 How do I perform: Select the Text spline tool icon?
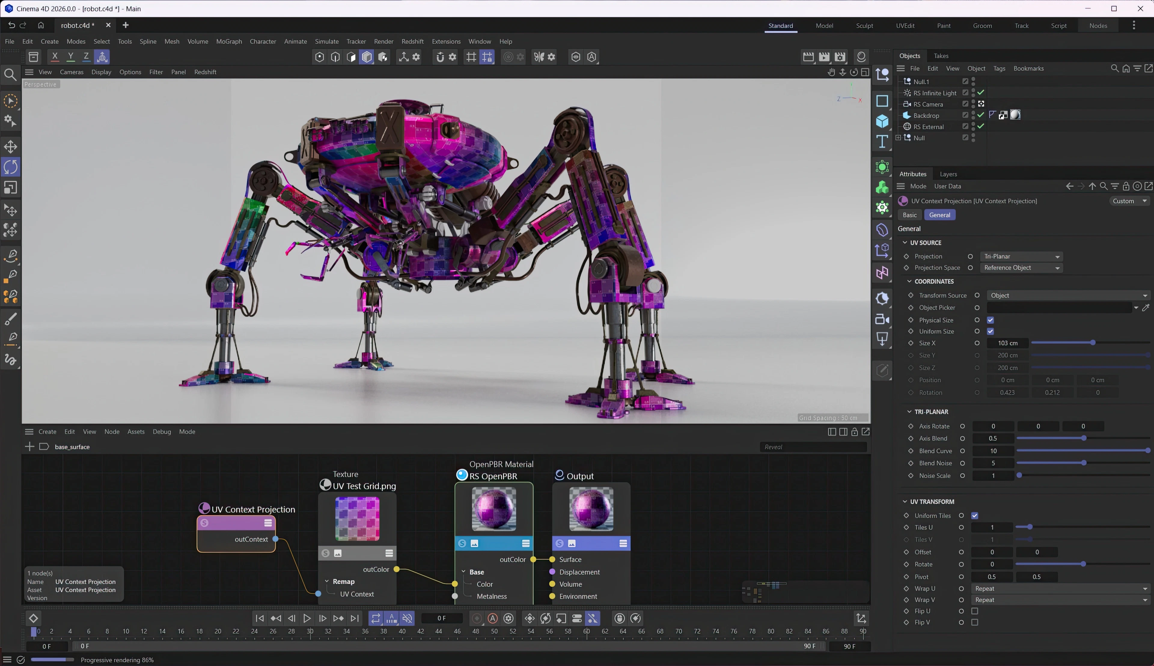(882, 142)
